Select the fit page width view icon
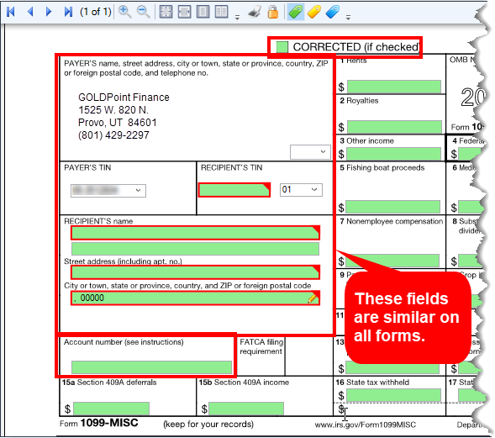The height and width of the screenshot is (438, 495). coord(184,12)
